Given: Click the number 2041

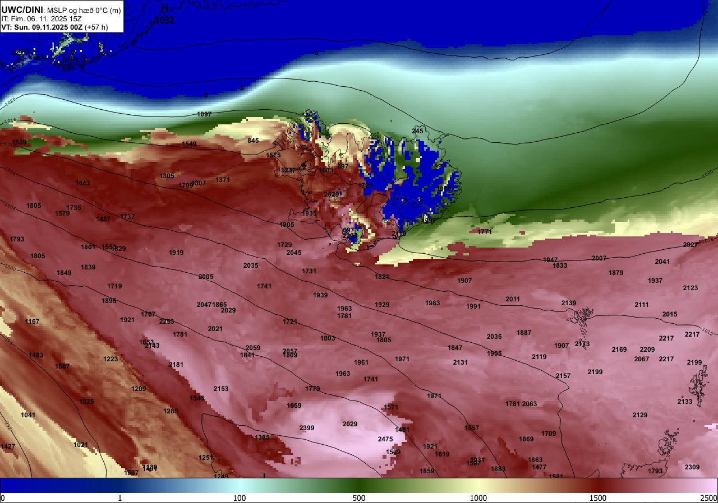Looking at the screenshot, I should coord(662,262).
